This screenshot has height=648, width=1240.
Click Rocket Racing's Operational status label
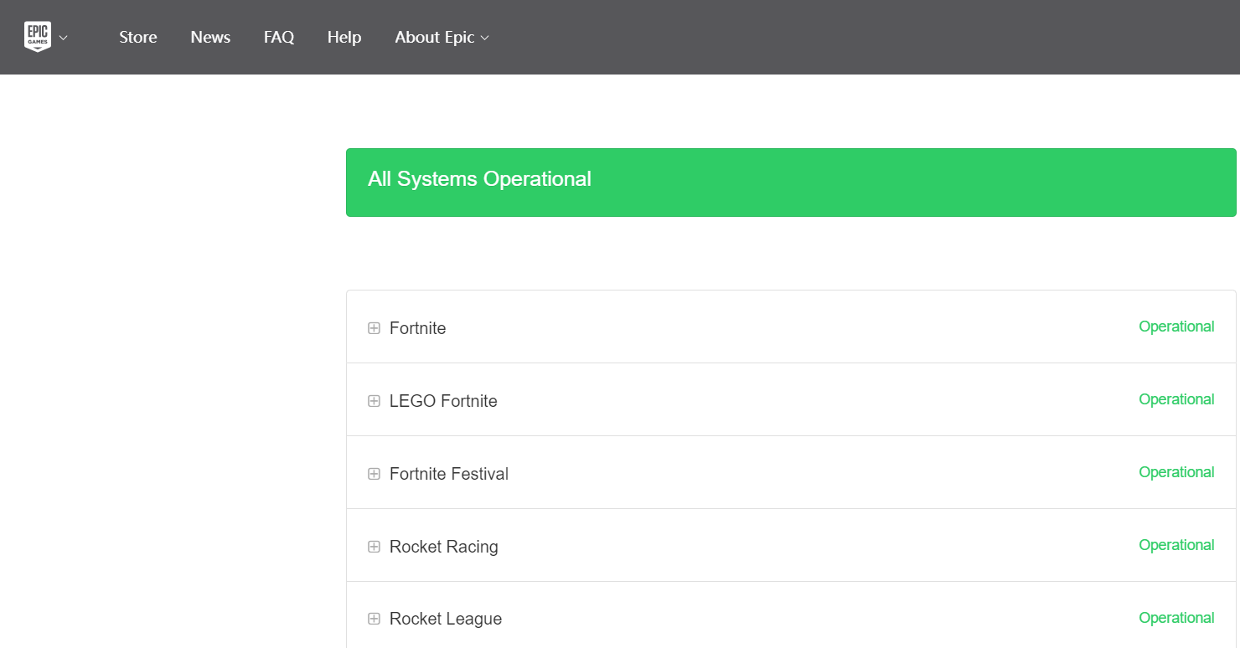[x=1176, y=545]
